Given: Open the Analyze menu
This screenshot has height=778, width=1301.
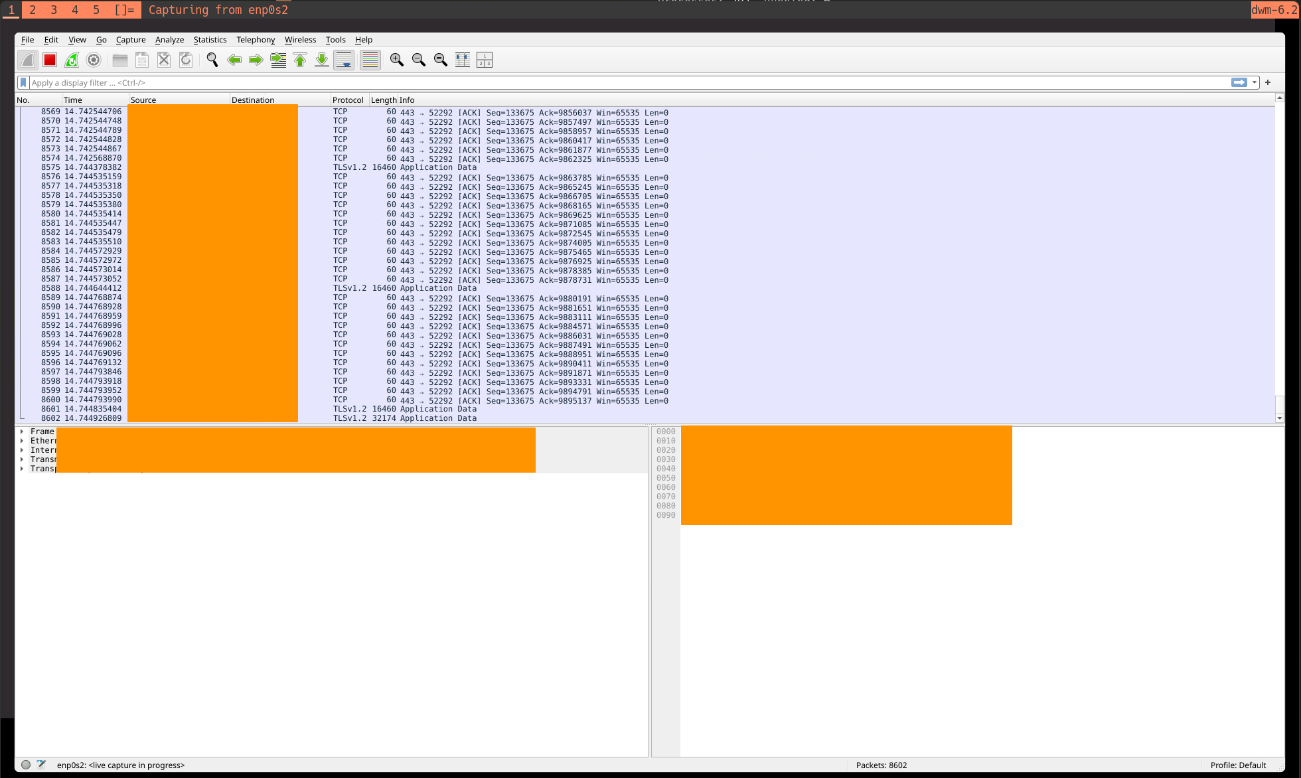Looking at the screenshot, I should click(169, 40).
